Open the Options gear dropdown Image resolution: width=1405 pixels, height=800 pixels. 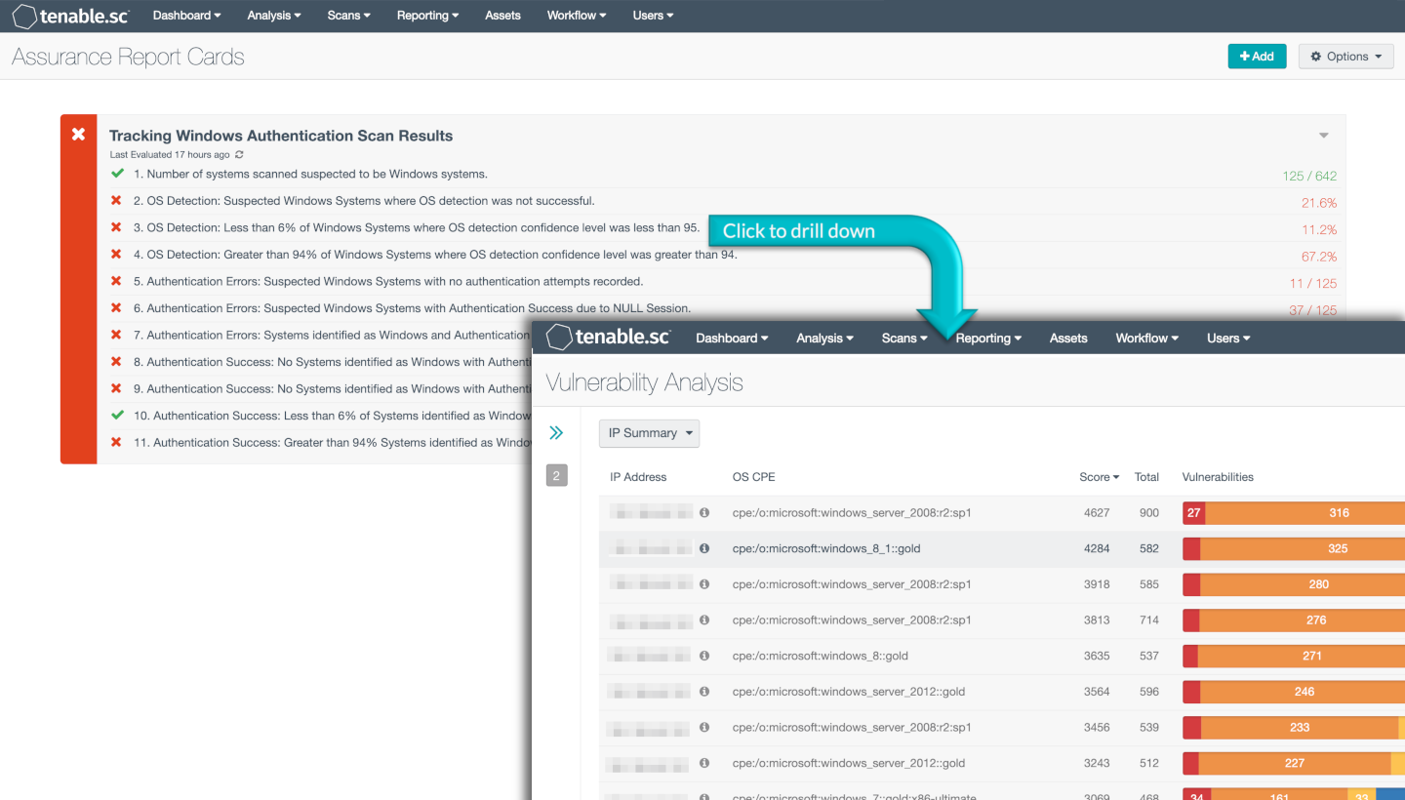coord(1345,57)
